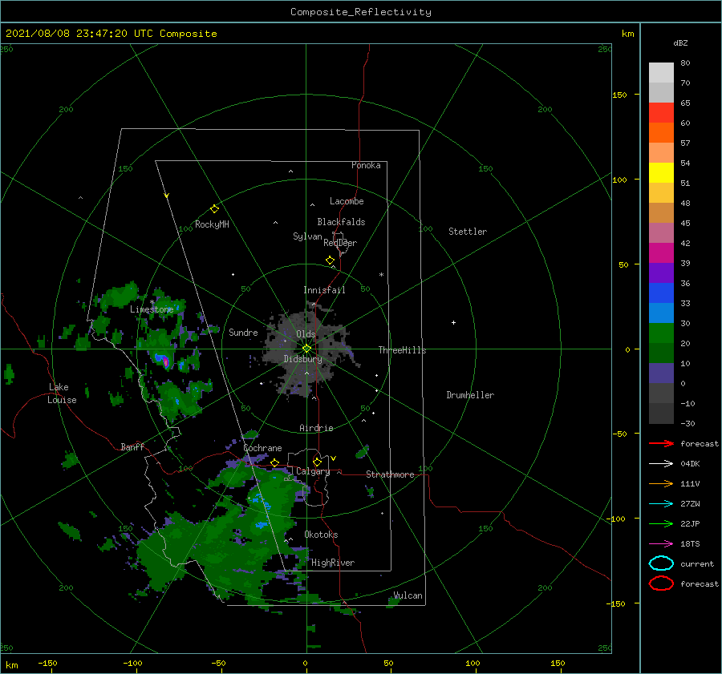Viewport: 722px width, 674px height.
Task: Click the purple 36 dBZ color swatch
Action: click(661, 272)
